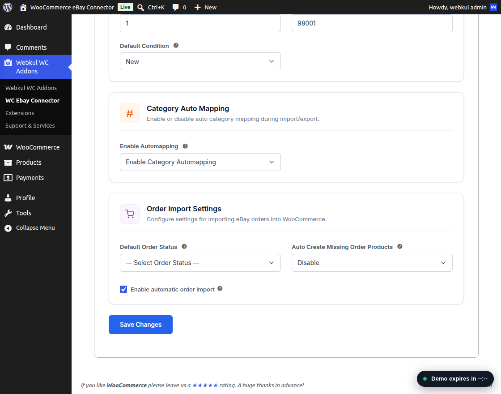Image resolution: width=501 pixels, height=394 pixels.
Task: Click the Dashboard gauge icon
Action: [x=8, y=27]
